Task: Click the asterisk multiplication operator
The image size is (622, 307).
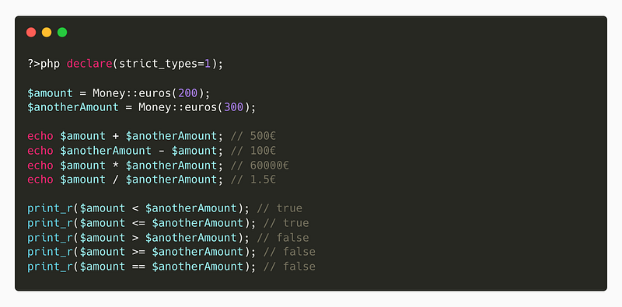Action: click(115, 165)
